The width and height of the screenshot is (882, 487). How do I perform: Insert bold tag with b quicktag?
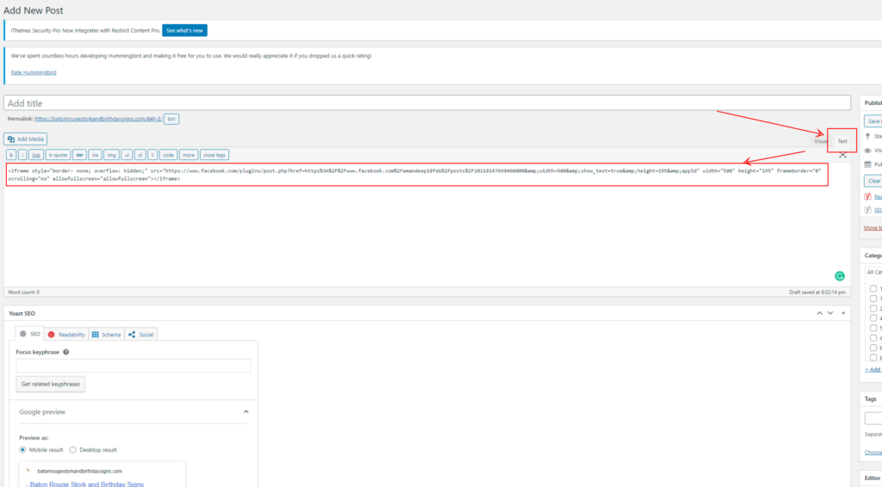pos(11,155)
